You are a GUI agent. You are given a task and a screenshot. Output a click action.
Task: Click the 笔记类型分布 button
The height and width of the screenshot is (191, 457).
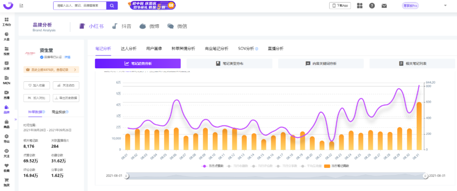pyautogui.click(x=229, y=63)
